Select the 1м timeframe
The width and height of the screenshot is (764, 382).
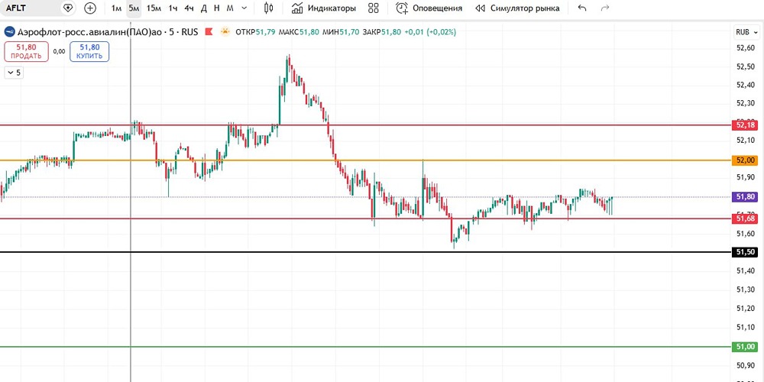coord(116,8)
